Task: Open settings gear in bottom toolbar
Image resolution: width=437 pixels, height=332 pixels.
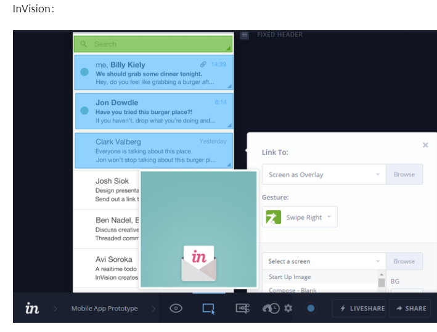Action: (x=288, y=309)
